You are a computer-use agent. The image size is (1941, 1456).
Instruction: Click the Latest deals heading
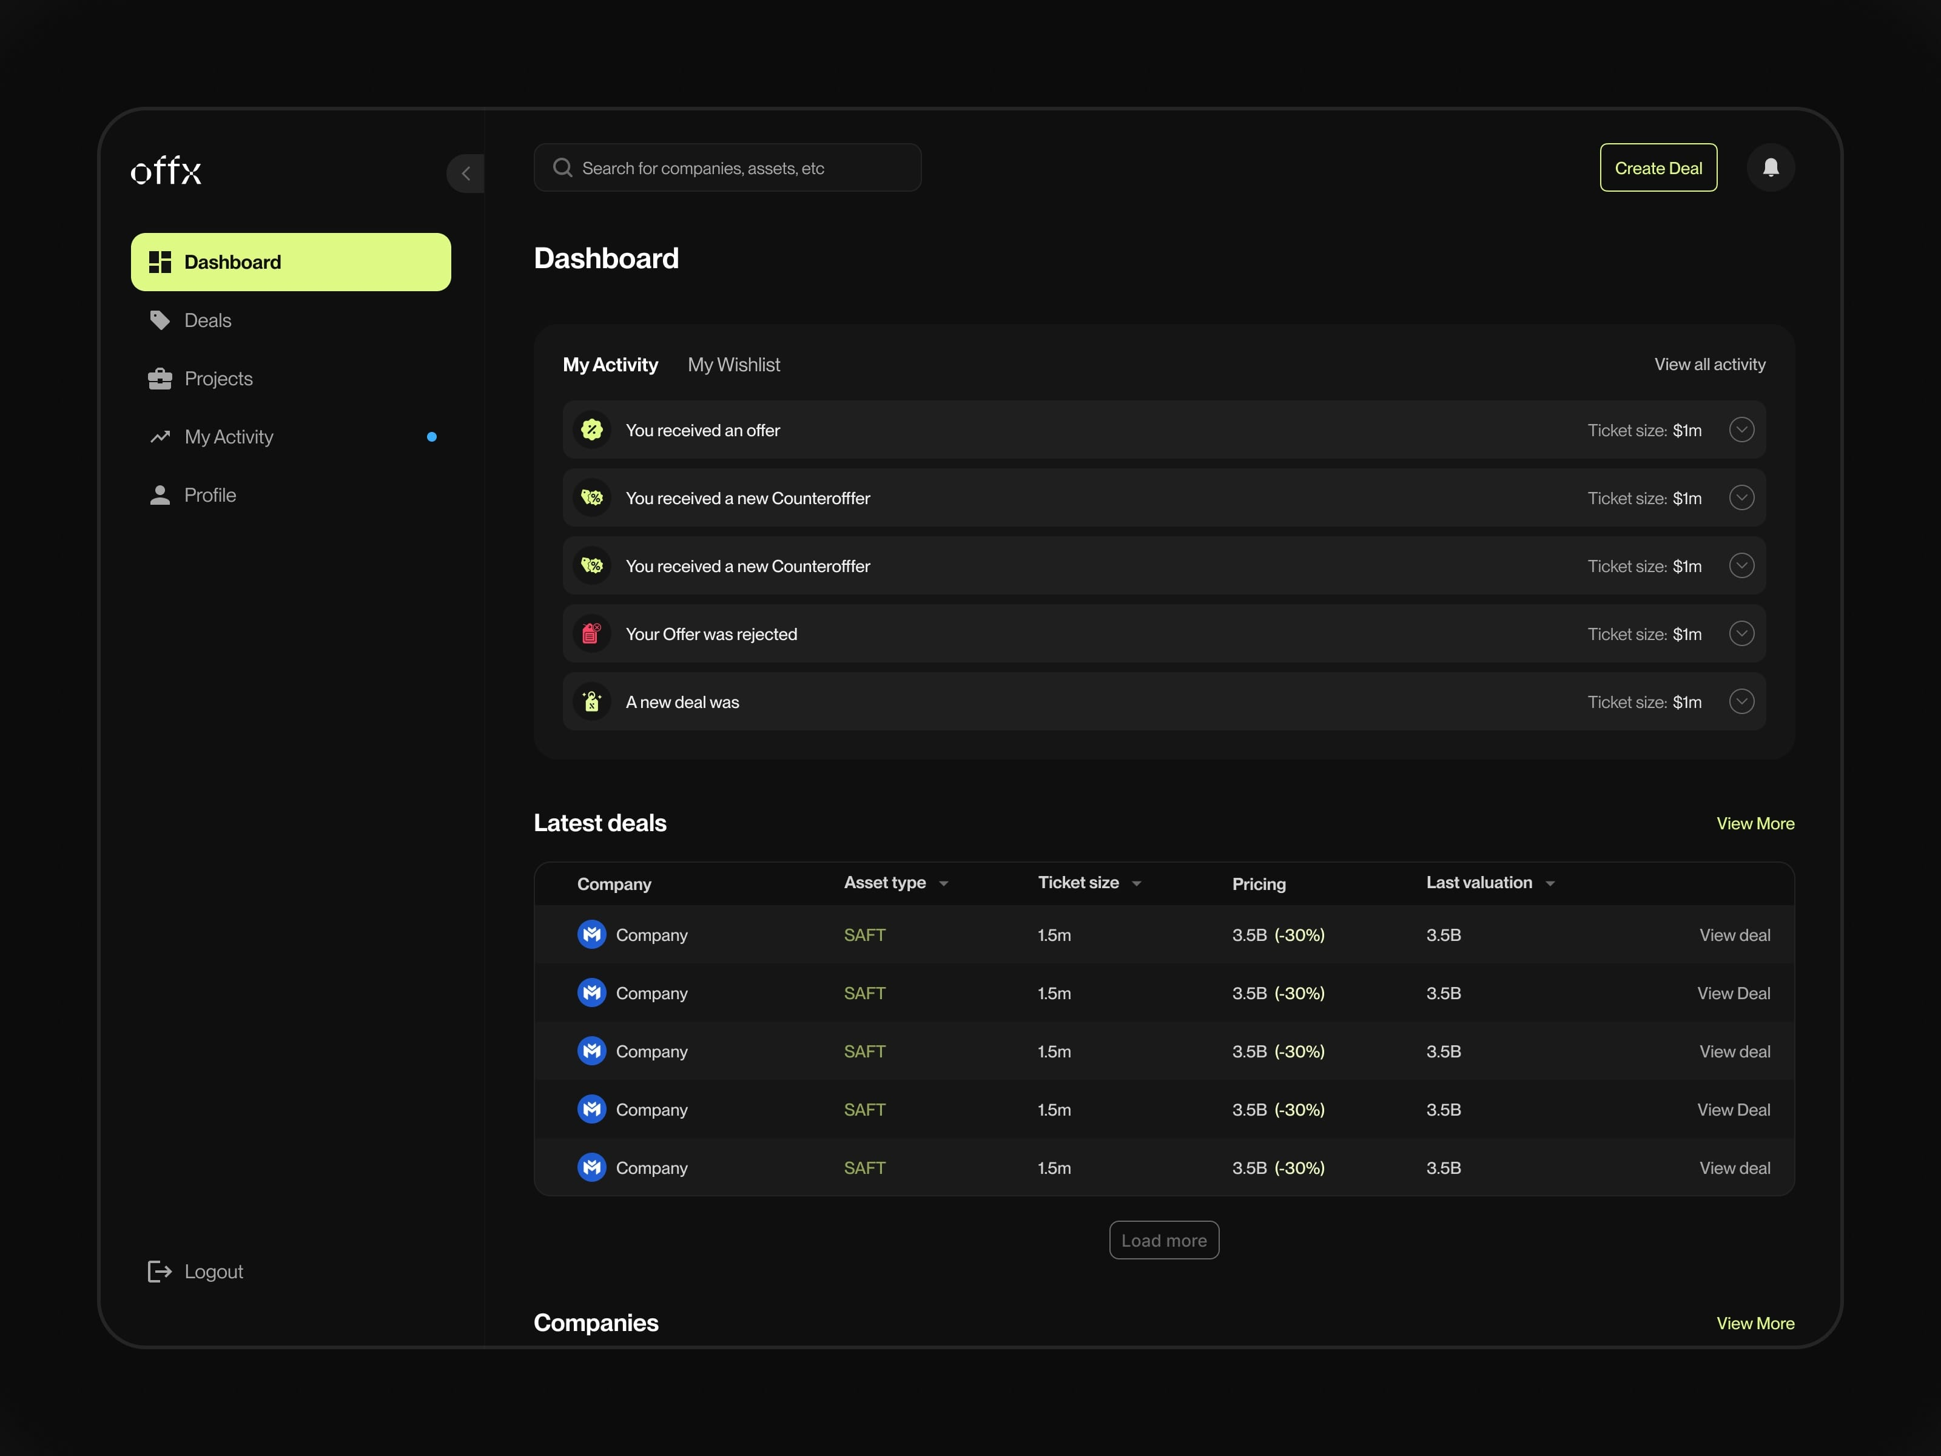pos(599,823)
